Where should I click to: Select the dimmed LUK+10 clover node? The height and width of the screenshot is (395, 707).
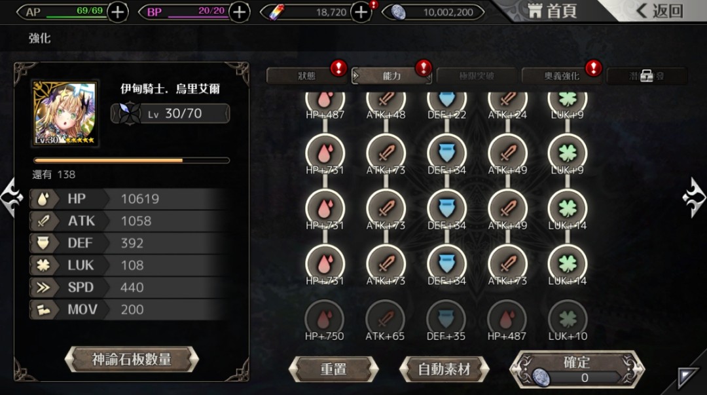(568, 319)
